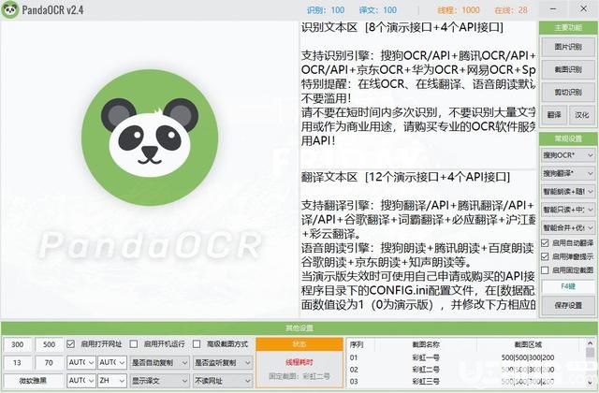Click the 译文: 100 counter in title bar
This screenshot has width=599, height=393.
click(x=378, y=10)
